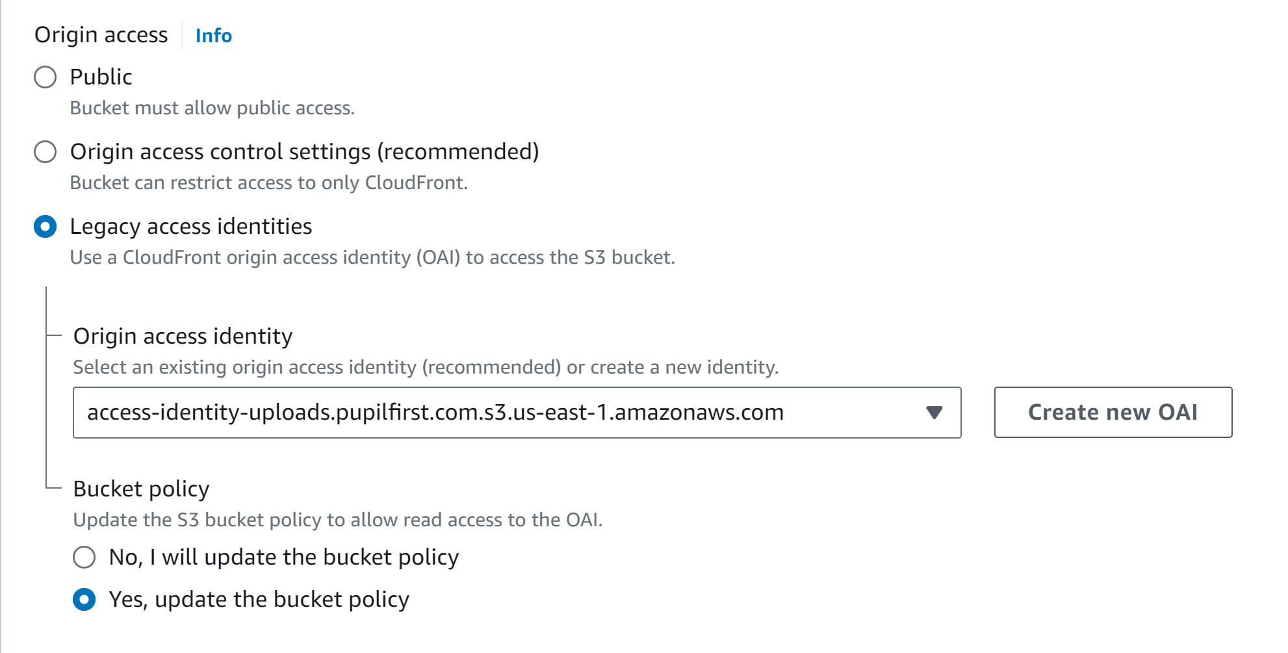Click the Legacy access identities filled radio

click(44, 227)
